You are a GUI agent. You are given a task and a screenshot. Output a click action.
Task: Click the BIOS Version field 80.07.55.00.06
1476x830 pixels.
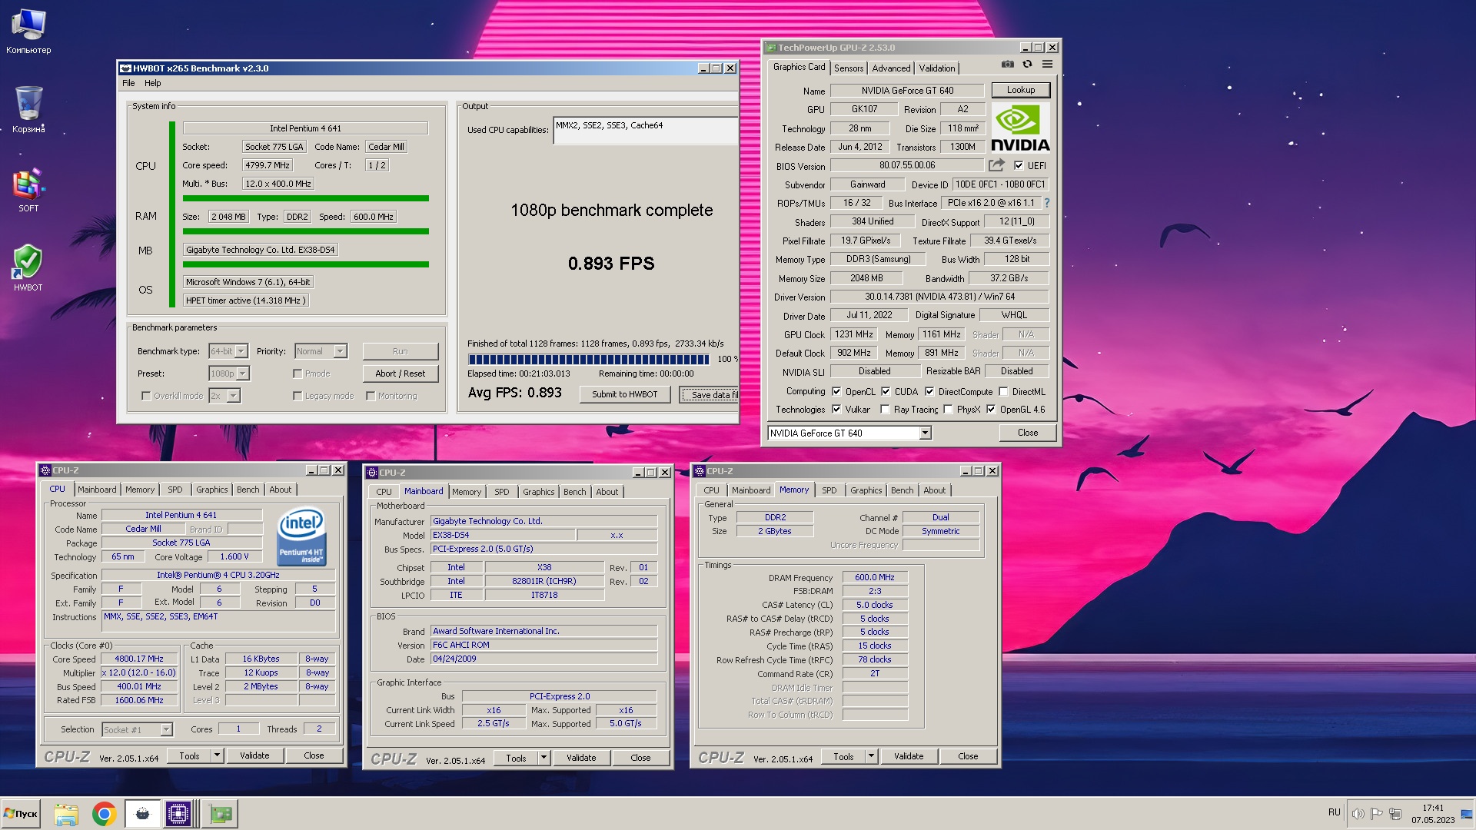(907, 165)
